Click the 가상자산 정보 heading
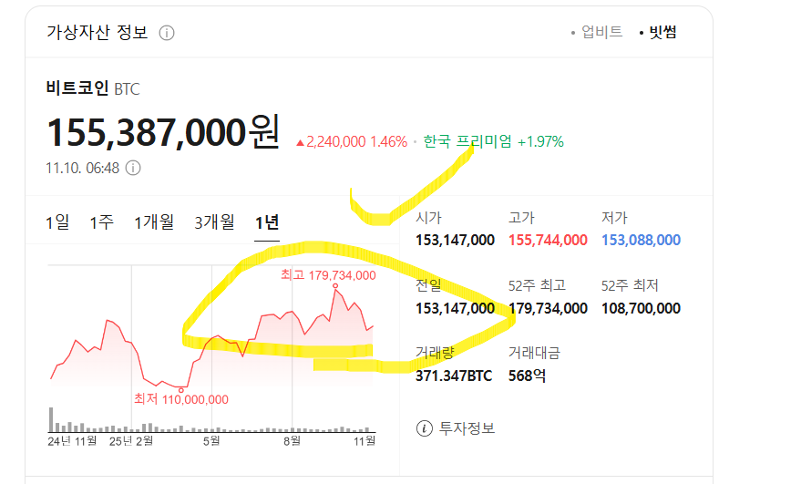Viewport: 801px width, 484px height. [97, 33]
